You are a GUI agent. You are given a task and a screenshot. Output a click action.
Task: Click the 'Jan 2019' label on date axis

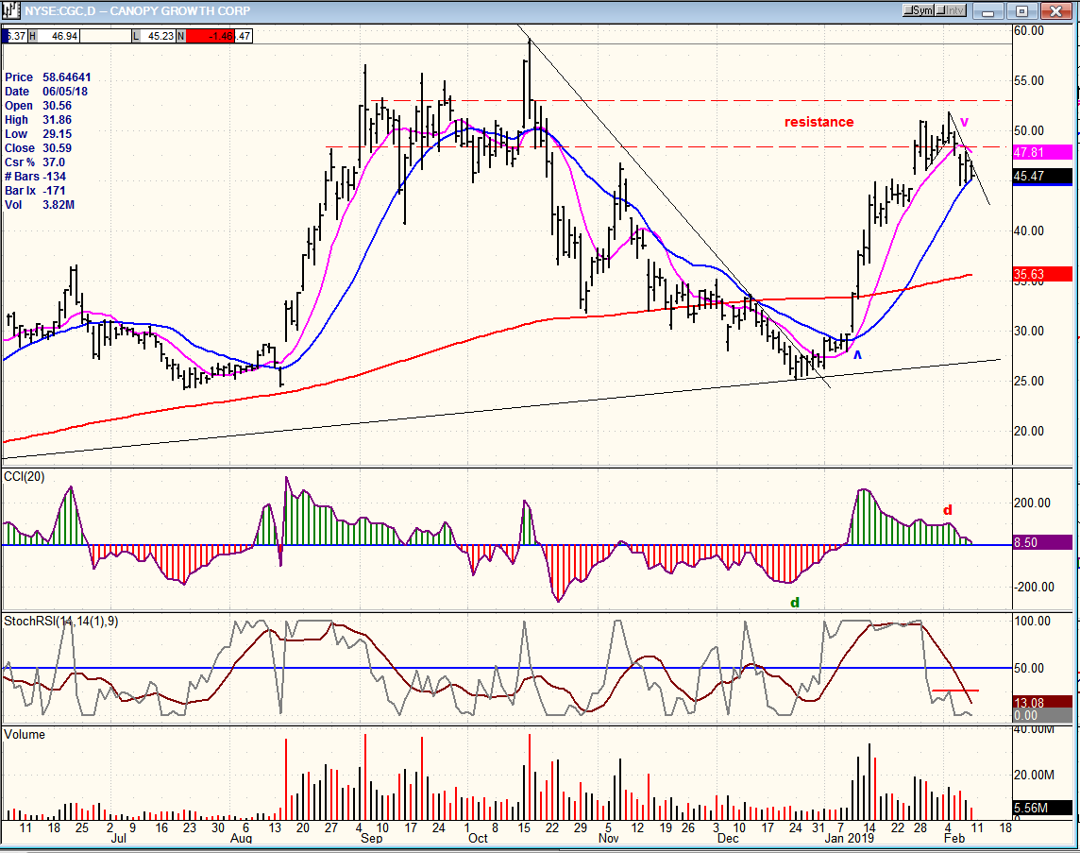[x=850, y=838]
